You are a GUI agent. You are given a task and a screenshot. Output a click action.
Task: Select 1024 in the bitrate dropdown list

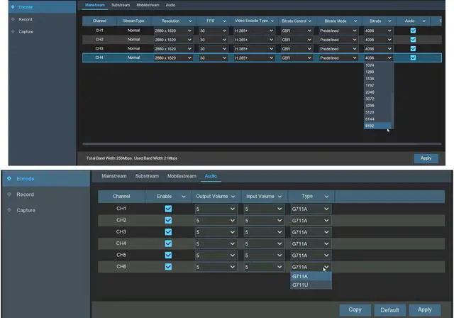pos(377,65)
